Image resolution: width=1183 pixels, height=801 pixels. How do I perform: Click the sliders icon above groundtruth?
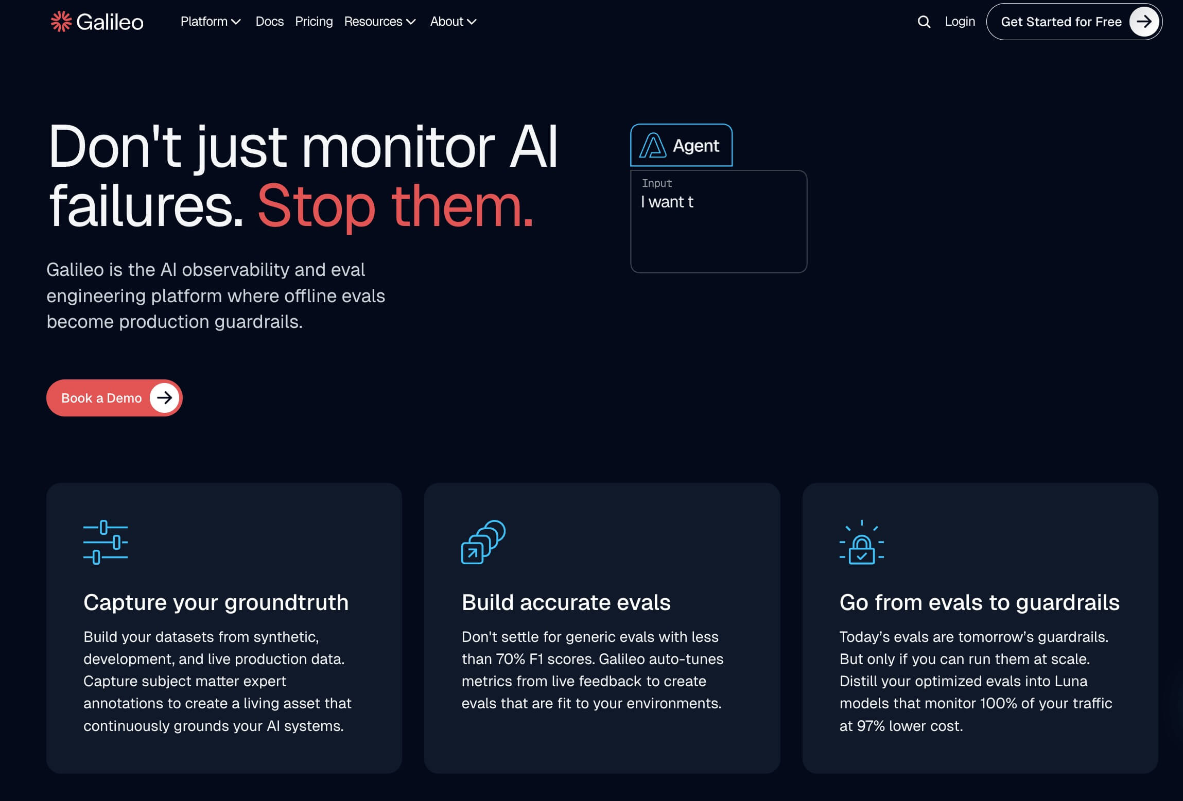106,542
